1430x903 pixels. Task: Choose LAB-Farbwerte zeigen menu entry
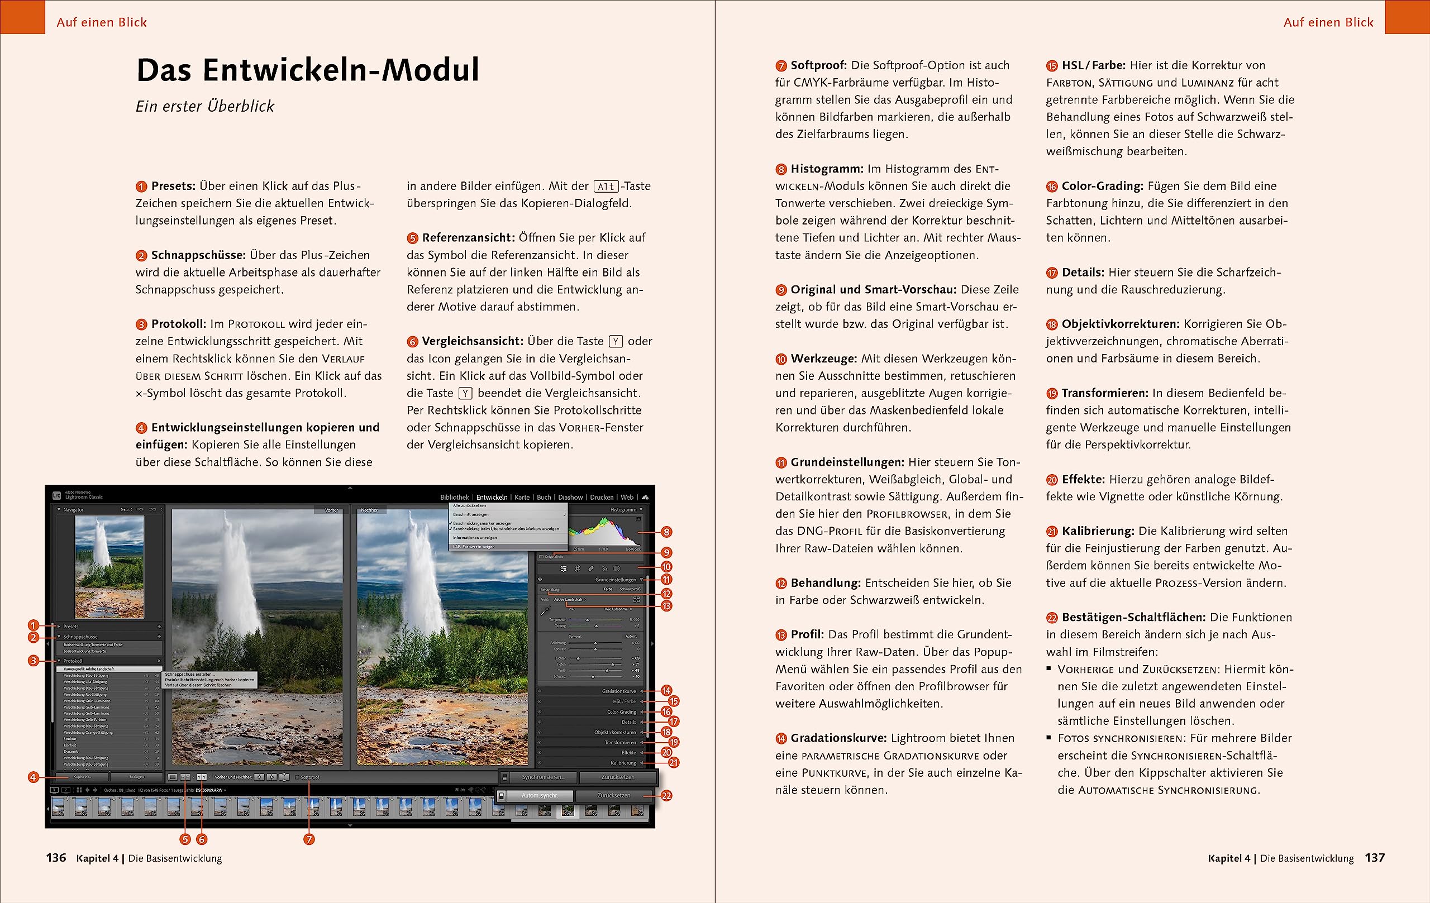[x=508, y=547]
